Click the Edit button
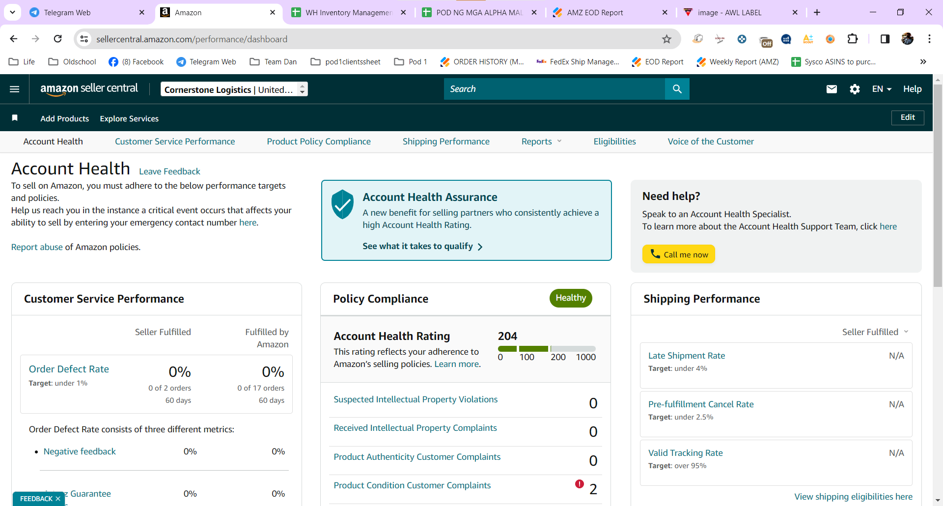 tap(908, 117)
